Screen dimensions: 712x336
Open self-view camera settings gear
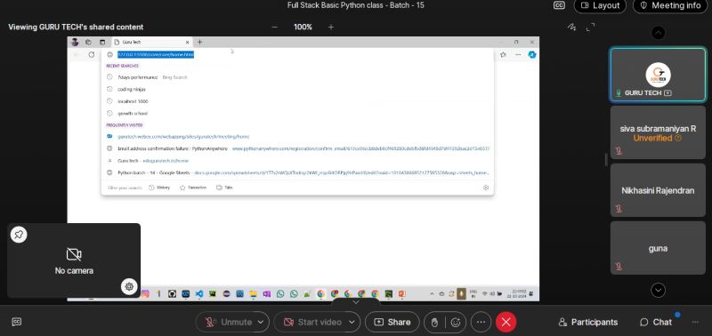129,286
